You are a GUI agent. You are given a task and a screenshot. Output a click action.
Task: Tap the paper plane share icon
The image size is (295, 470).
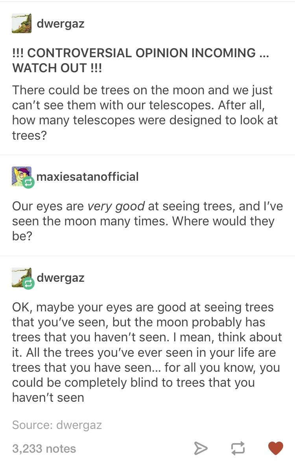coord(200,448)
